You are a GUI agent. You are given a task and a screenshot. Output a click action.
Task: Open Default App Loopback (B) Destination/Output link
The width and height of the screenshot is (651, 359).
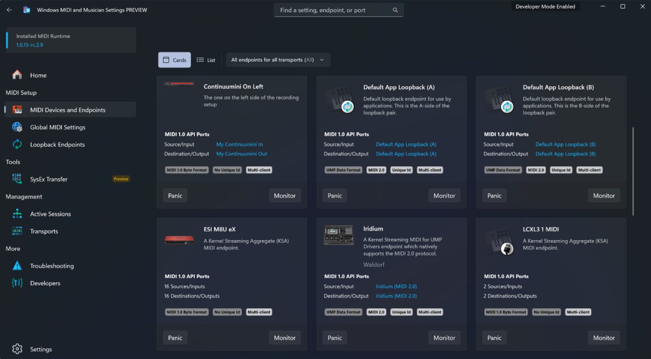565,154
